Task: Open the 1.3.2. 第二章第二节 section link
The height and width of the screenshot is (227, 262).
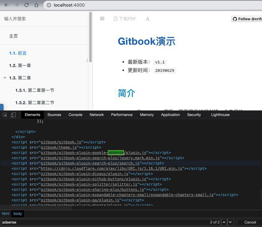Action: (x=35, y=103)
